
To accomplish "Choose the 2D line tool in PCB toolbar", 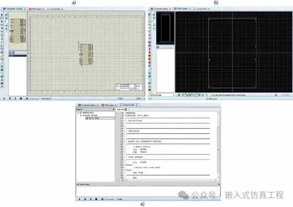I will tap(149, 70).
